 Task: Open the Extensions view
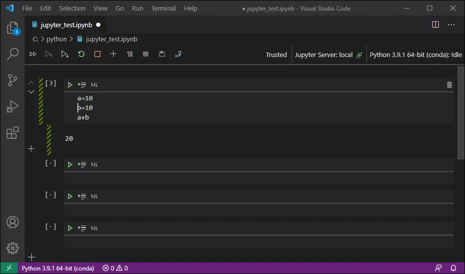click(x=13, y=133)
